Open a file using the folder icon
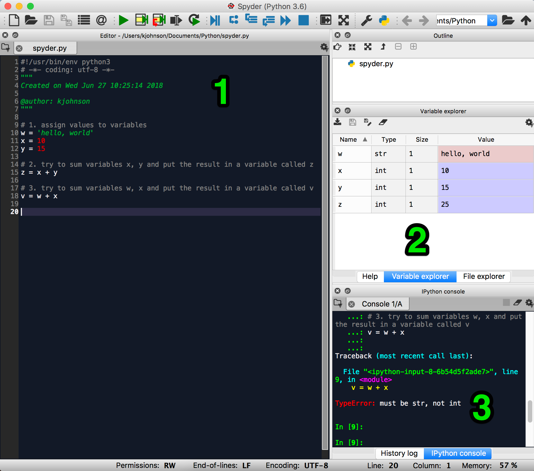 click(31, 20)
